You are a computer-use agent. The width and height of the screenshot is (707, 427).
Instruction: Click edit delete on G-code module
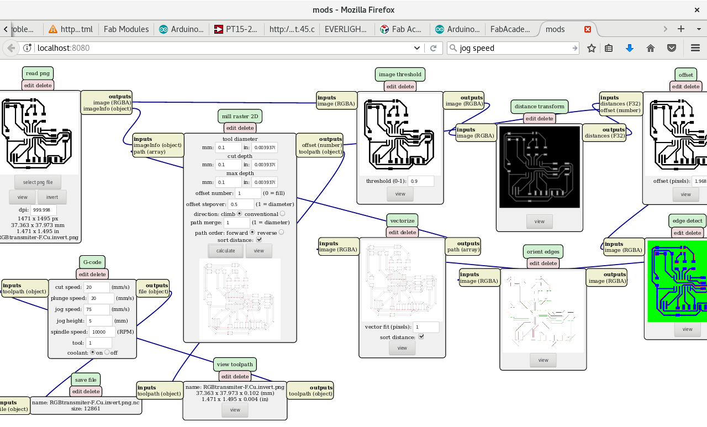tap(92, 274)
